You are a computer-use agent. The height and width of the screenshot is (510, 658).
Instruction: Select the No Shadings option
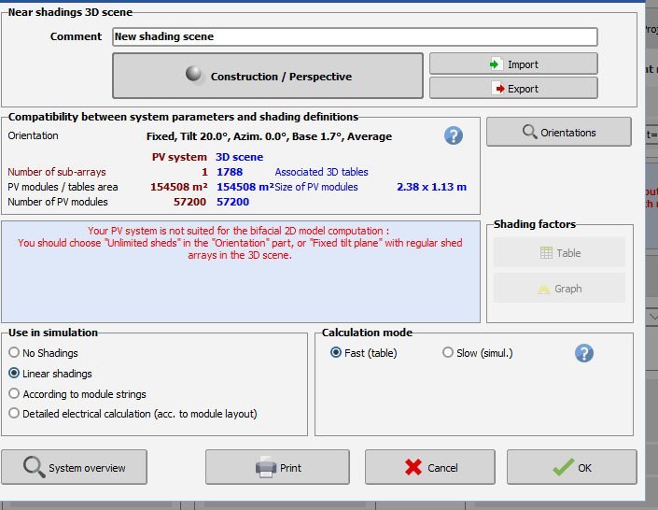14,353
